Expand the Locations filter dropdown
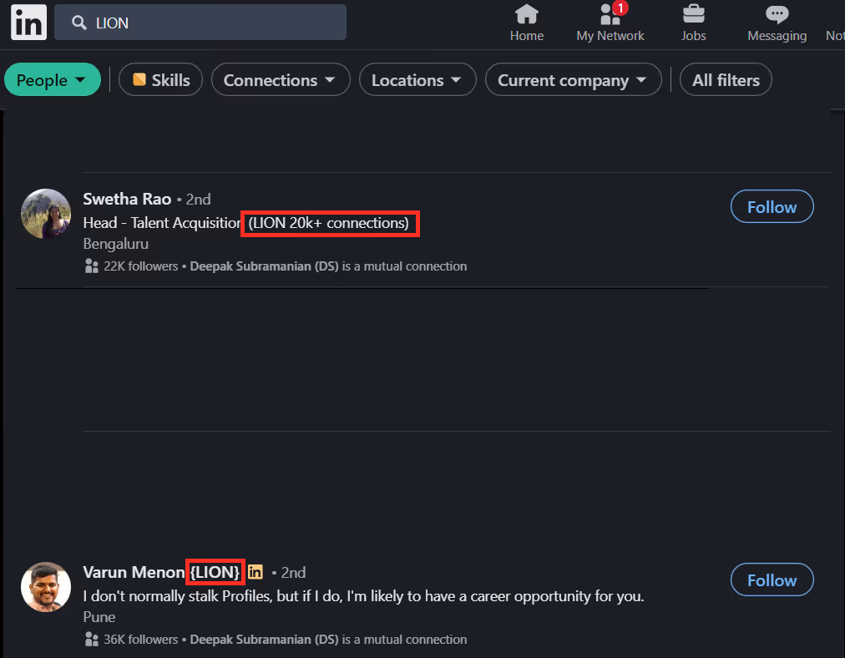The height and width of the screenshot is (658, 845). [417, 80]
